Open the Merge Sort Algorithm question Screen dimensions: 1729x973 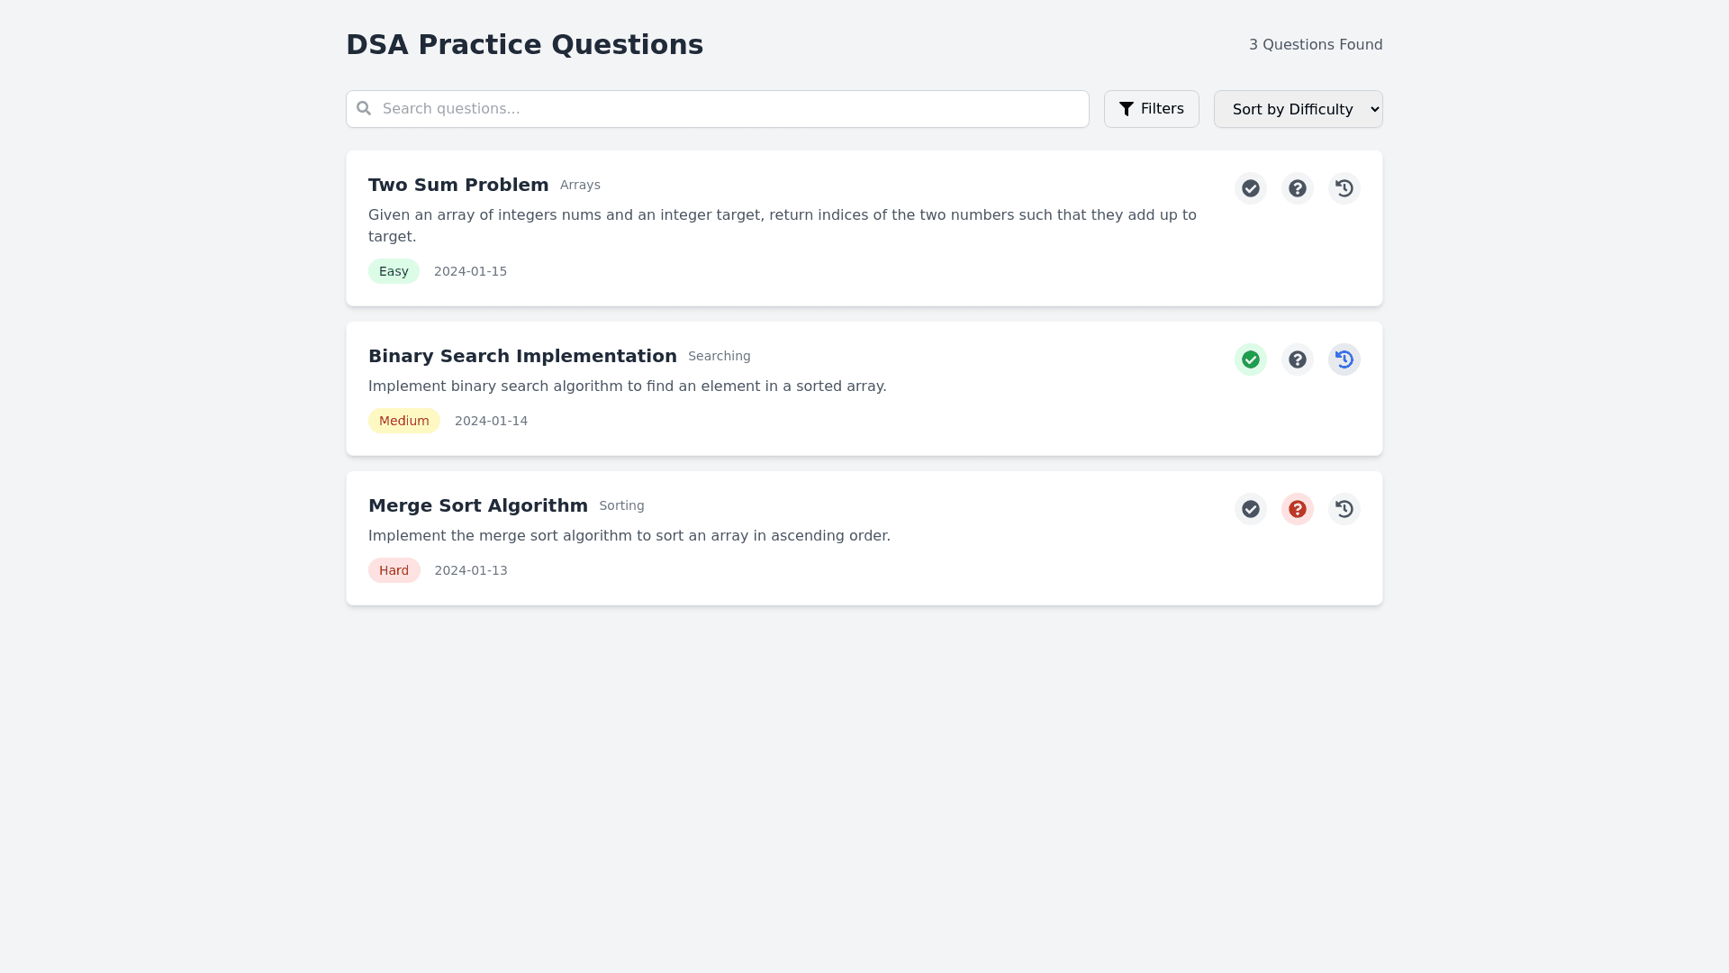coord(477,505)
